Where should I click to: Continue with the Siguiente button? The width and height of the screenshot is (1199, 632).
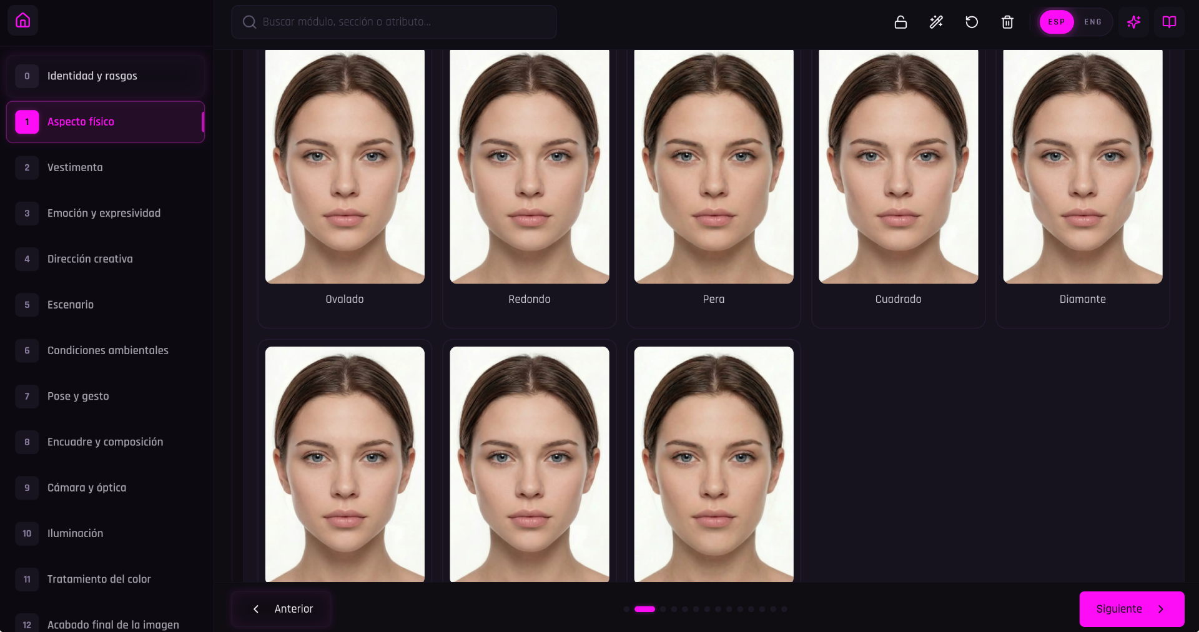tap(1132, 609)
